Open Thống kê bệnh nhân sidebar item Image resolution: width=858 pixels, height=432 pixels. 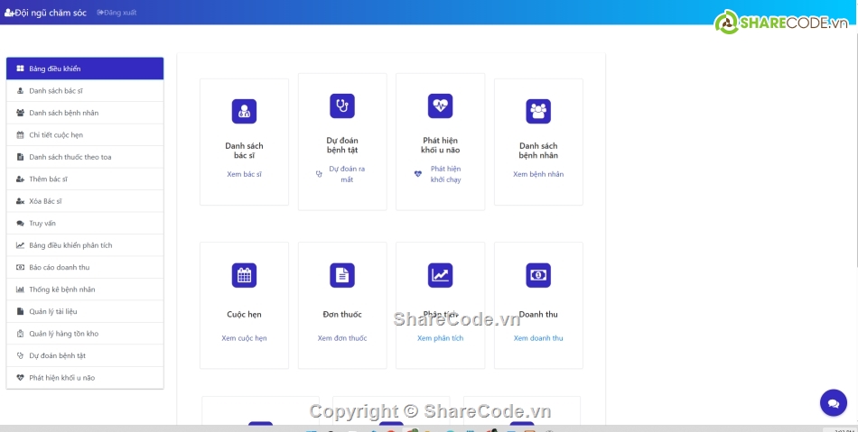click(x=85, y=290)
